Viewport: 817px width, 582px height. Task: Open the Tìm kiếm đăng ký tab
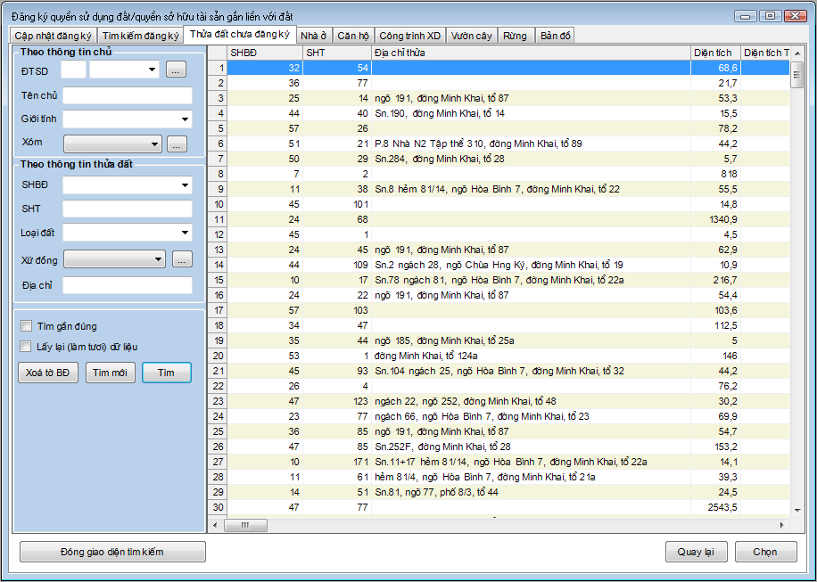point(140,36)
